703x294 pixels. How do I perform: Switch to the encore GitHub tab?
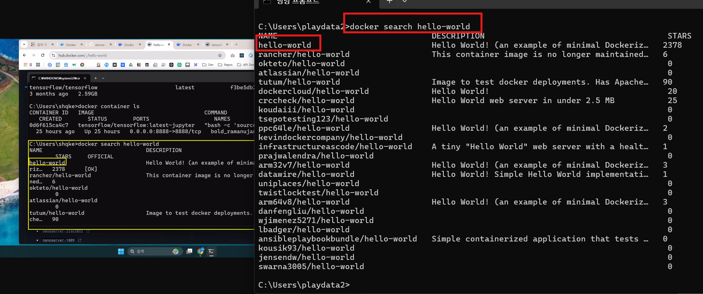pyautogui.click(x=100, y=45)
